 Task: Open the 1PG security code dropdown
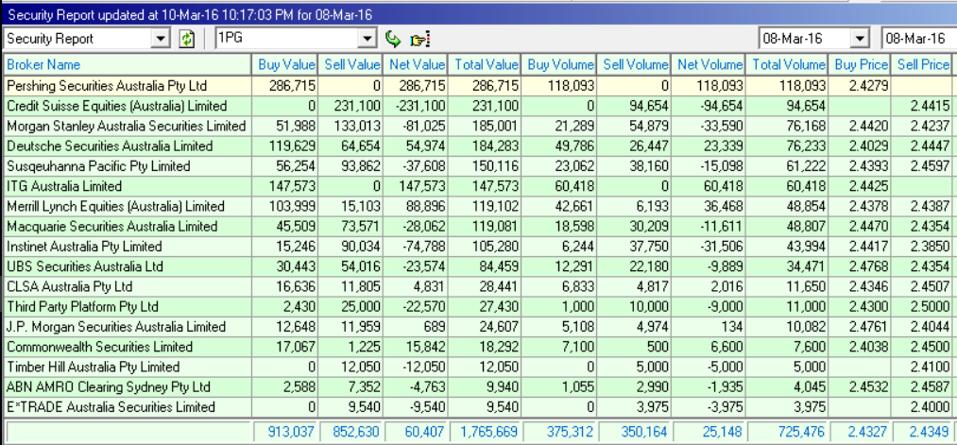(x=367, y=39)
